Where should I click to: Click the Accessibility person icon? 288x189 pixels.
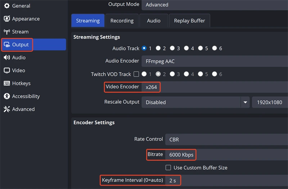click(7, 96)
